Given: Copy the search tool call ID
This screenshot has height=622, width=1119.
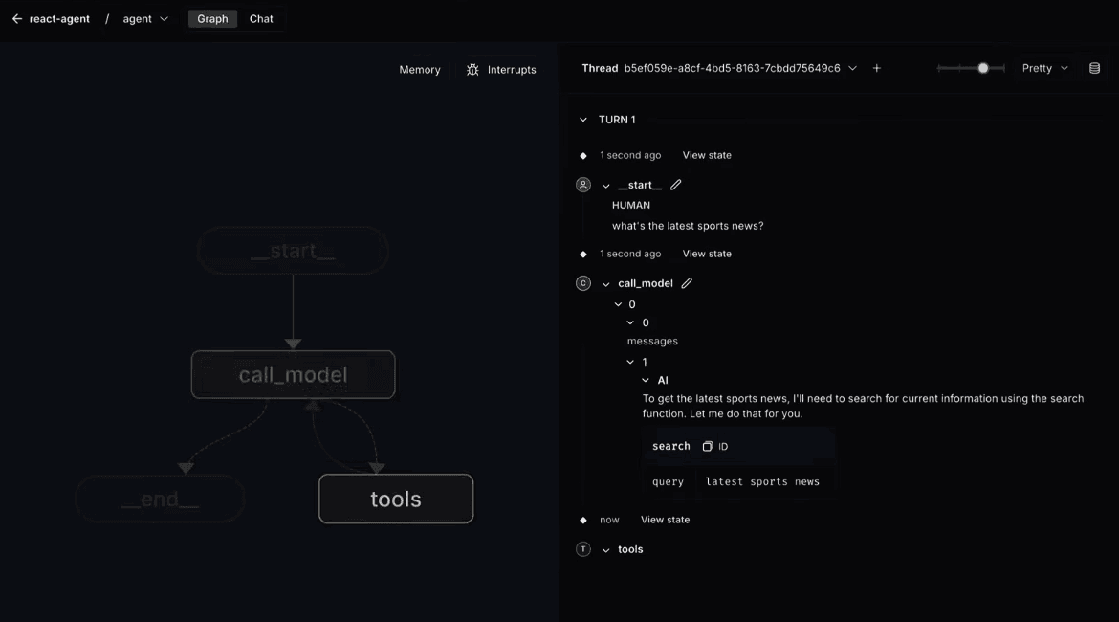Looking at the screenshot, I should click(707, 446).
